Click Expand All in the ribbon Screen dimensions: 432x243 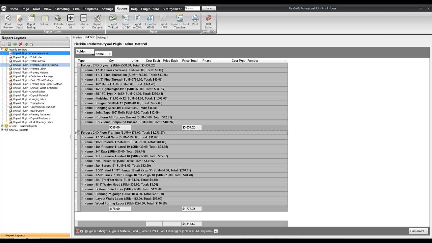(x=71, y=22)
